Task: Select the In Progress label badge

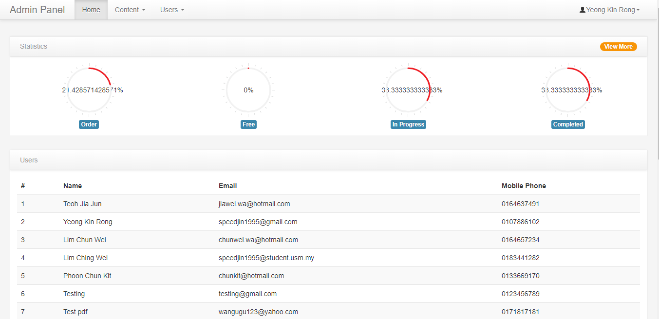Action: (x=408, y=124)
